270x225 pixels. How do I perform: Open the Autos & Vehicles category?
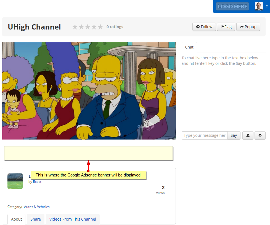(x=37, y=207)
